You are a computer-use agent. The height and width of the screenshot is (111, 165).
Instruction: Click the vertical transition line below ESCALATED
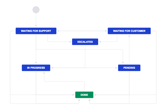(85, 55)
